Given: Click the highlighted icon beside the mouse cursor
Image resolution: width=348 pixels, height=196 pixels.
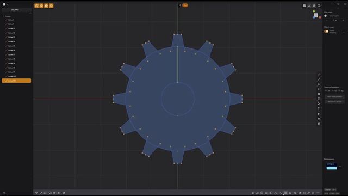Looking at the screenshot, I should pos(285,193).
